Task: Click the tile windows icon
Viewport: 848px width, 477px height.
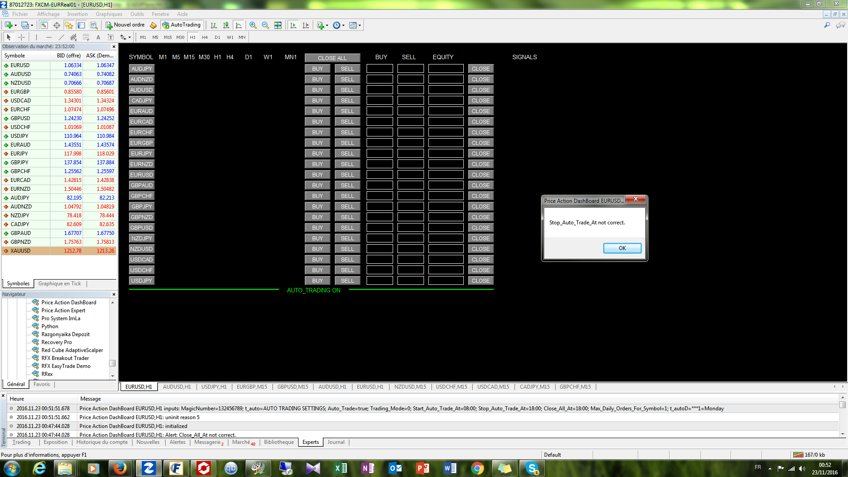Action: pyautogui.click(x=278, y=25)
